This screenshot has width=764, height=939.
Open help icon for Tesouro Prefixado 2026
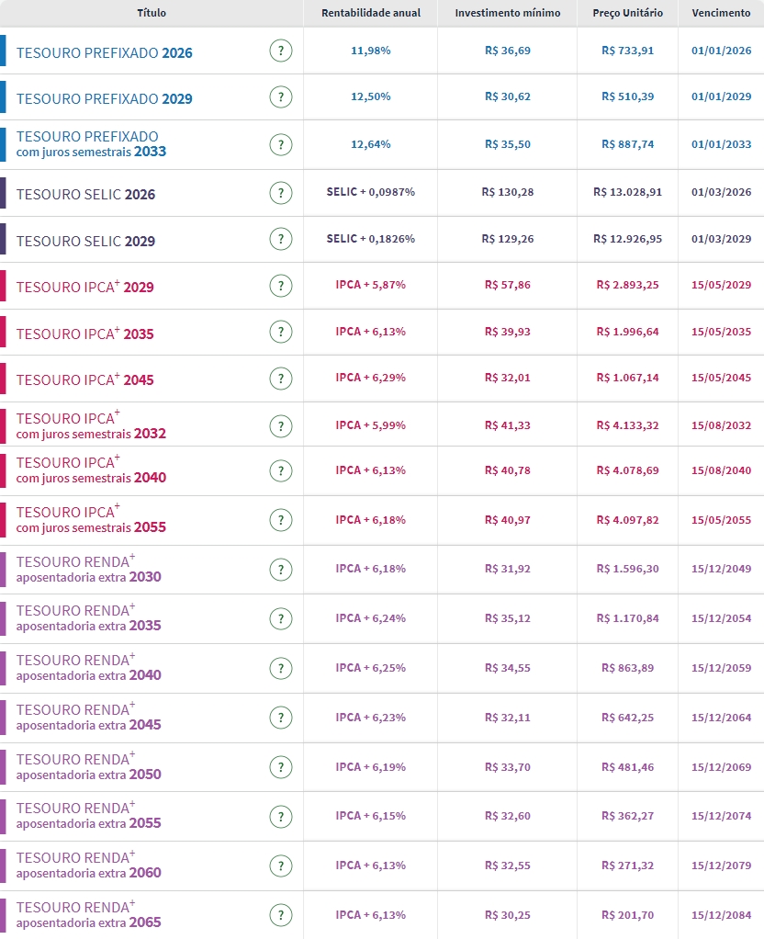coord(281,51)
